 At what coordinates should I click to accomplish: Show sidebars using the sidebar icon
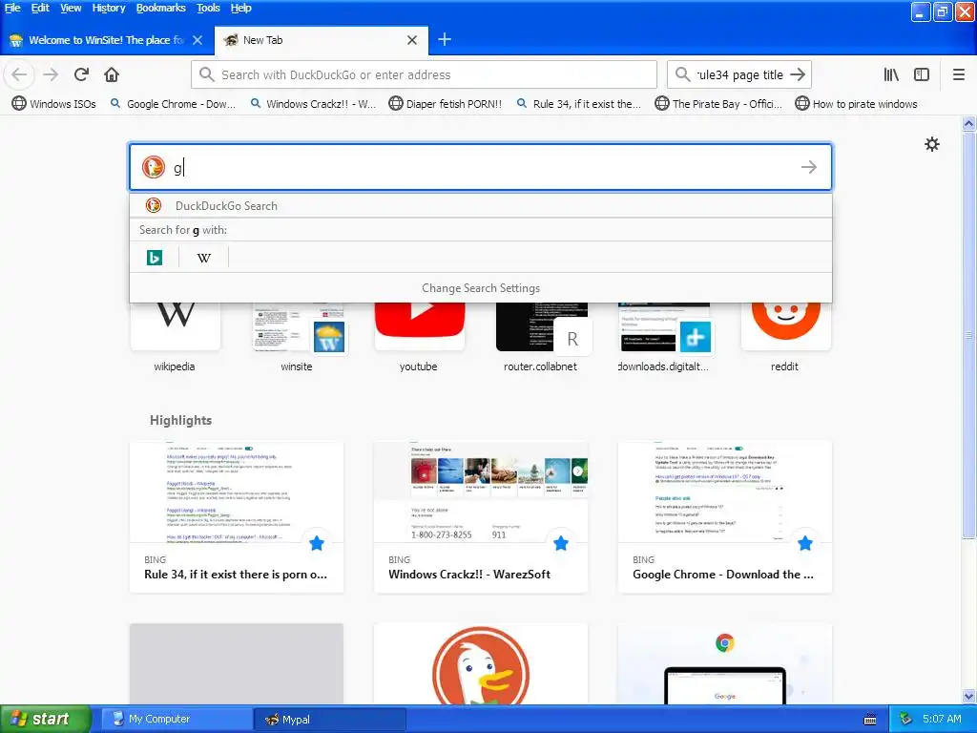click(922, 74)
